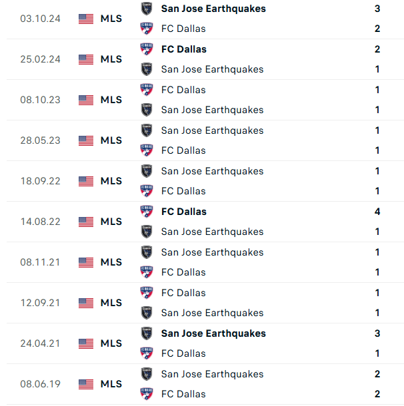Image resolution: width=404 pixels, height=406 pixels.
Task: Click FC Dallas crest in 08.11.21 match
Action: [x=147, y=272]
